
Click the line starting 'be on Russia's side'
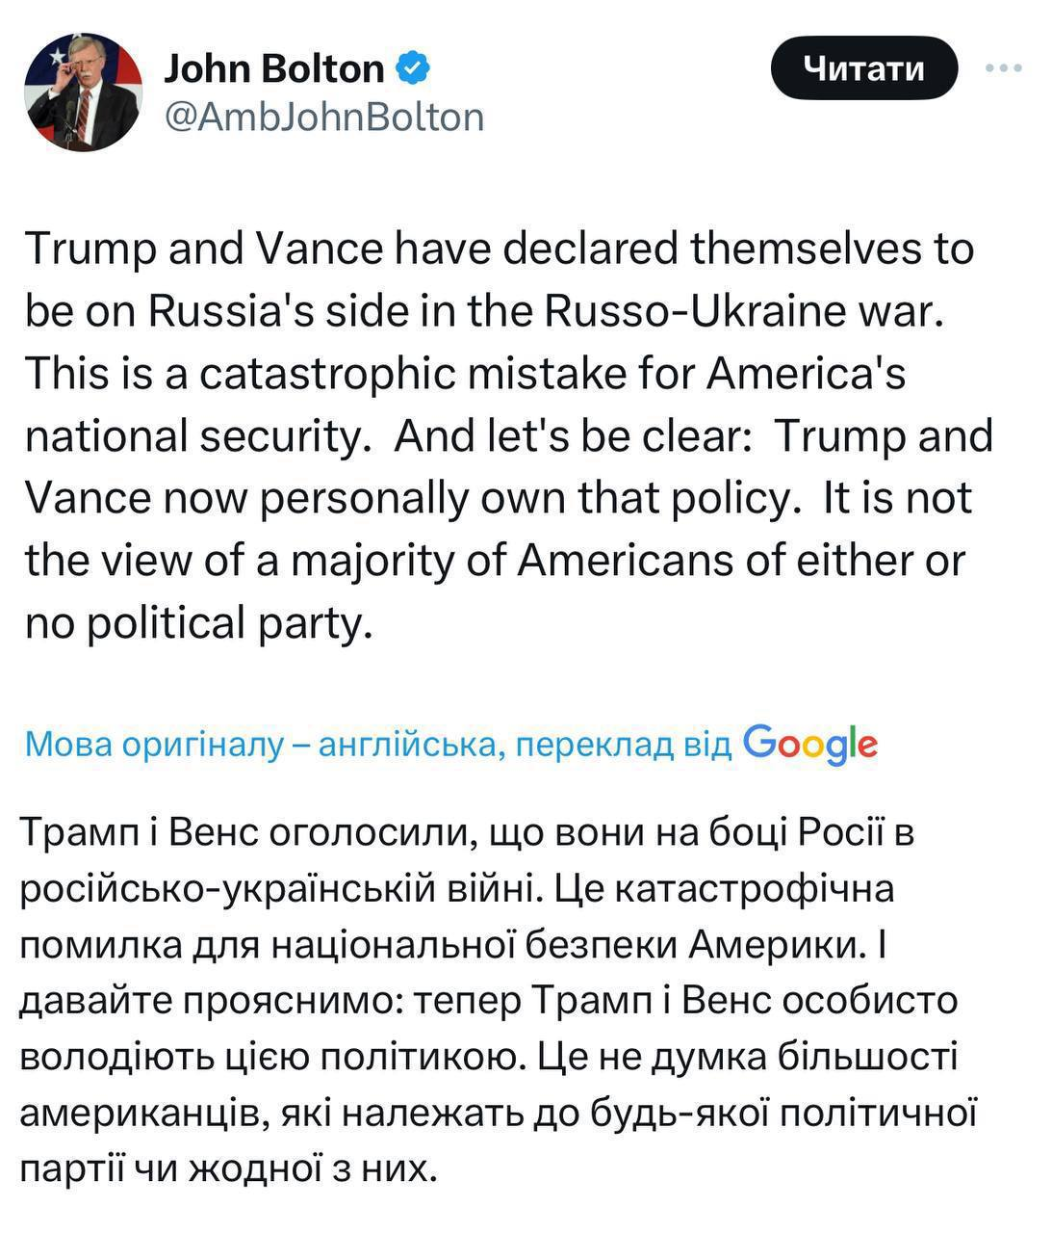point(481,312)
